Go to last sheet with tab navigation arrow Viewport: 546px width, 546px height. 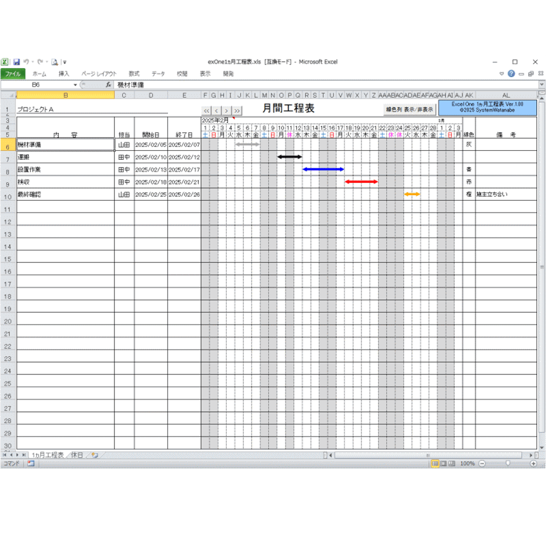[x=24, y=455]
